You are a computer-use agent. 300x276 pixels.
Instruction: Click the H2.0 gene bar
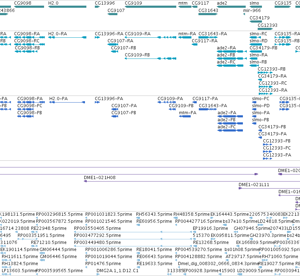(x=67, y=7)
